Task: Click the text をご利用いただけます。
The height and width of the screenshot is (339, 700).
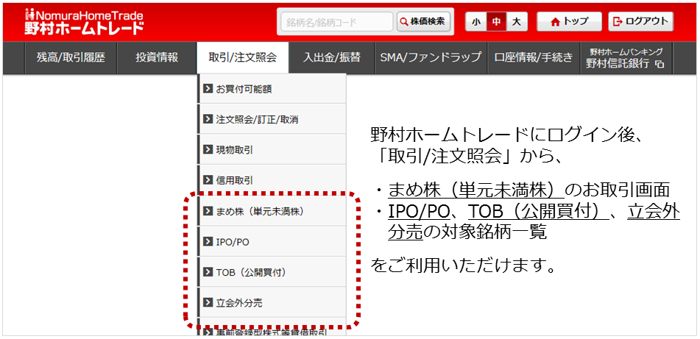Action: (463, 266)
